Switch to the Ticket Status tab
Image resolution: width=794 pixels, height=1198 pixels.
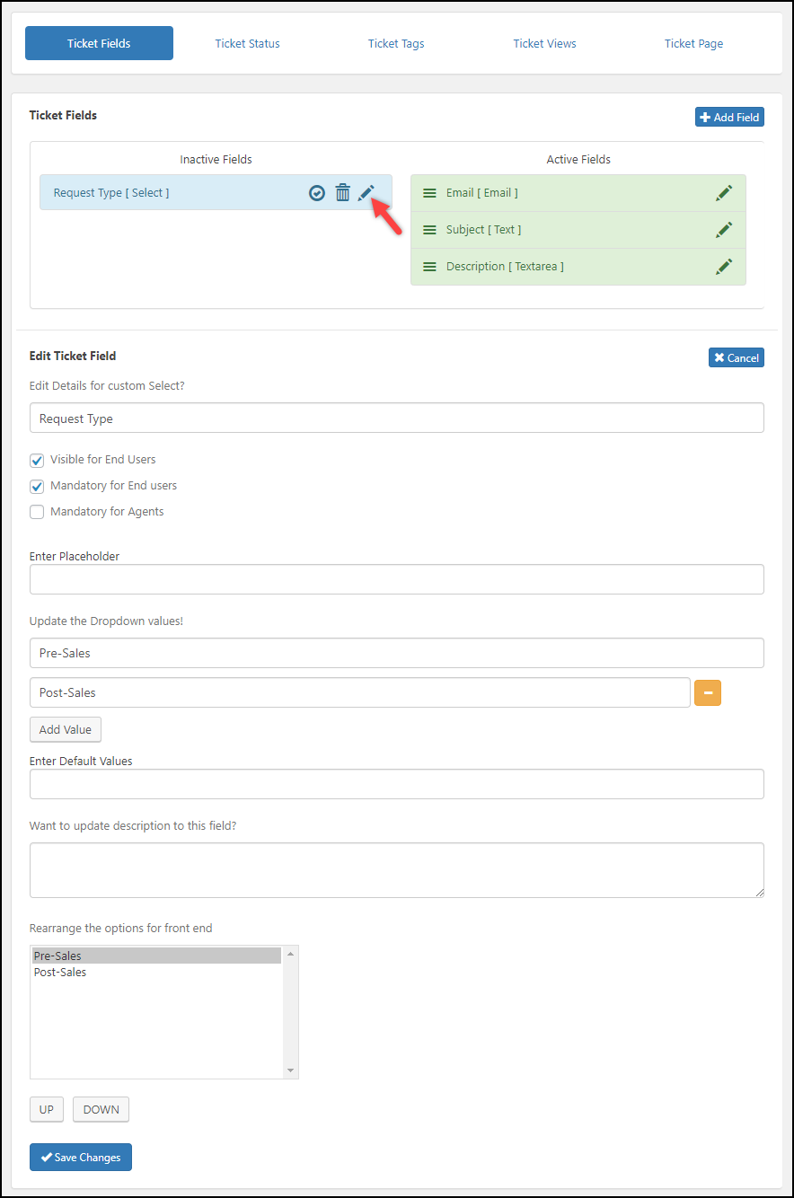(x=247, y=43)
